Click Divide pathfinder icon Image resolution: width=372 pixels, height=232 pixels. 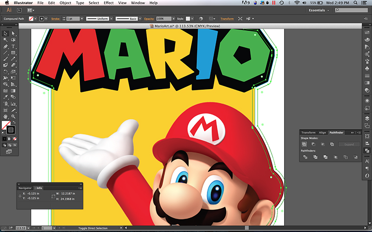point(306,157)
